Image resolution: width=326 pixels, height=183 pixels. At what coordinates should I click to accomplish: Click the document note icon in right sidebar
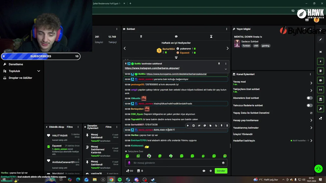click(321, 71)
